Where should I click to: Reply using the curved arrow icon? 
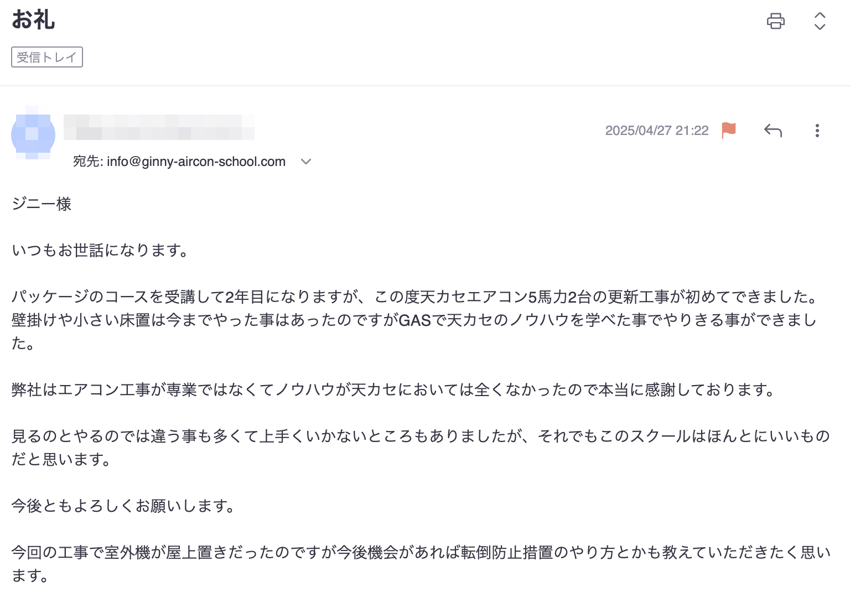[773, 131]
